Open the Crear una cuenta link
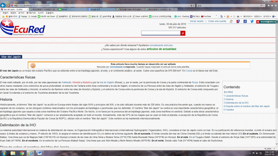 [217, 21]
